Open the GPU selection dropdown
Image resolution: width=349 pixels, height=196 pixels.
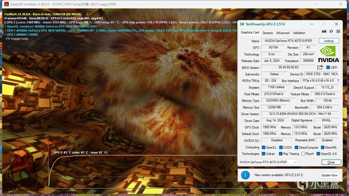pos(268,162)
